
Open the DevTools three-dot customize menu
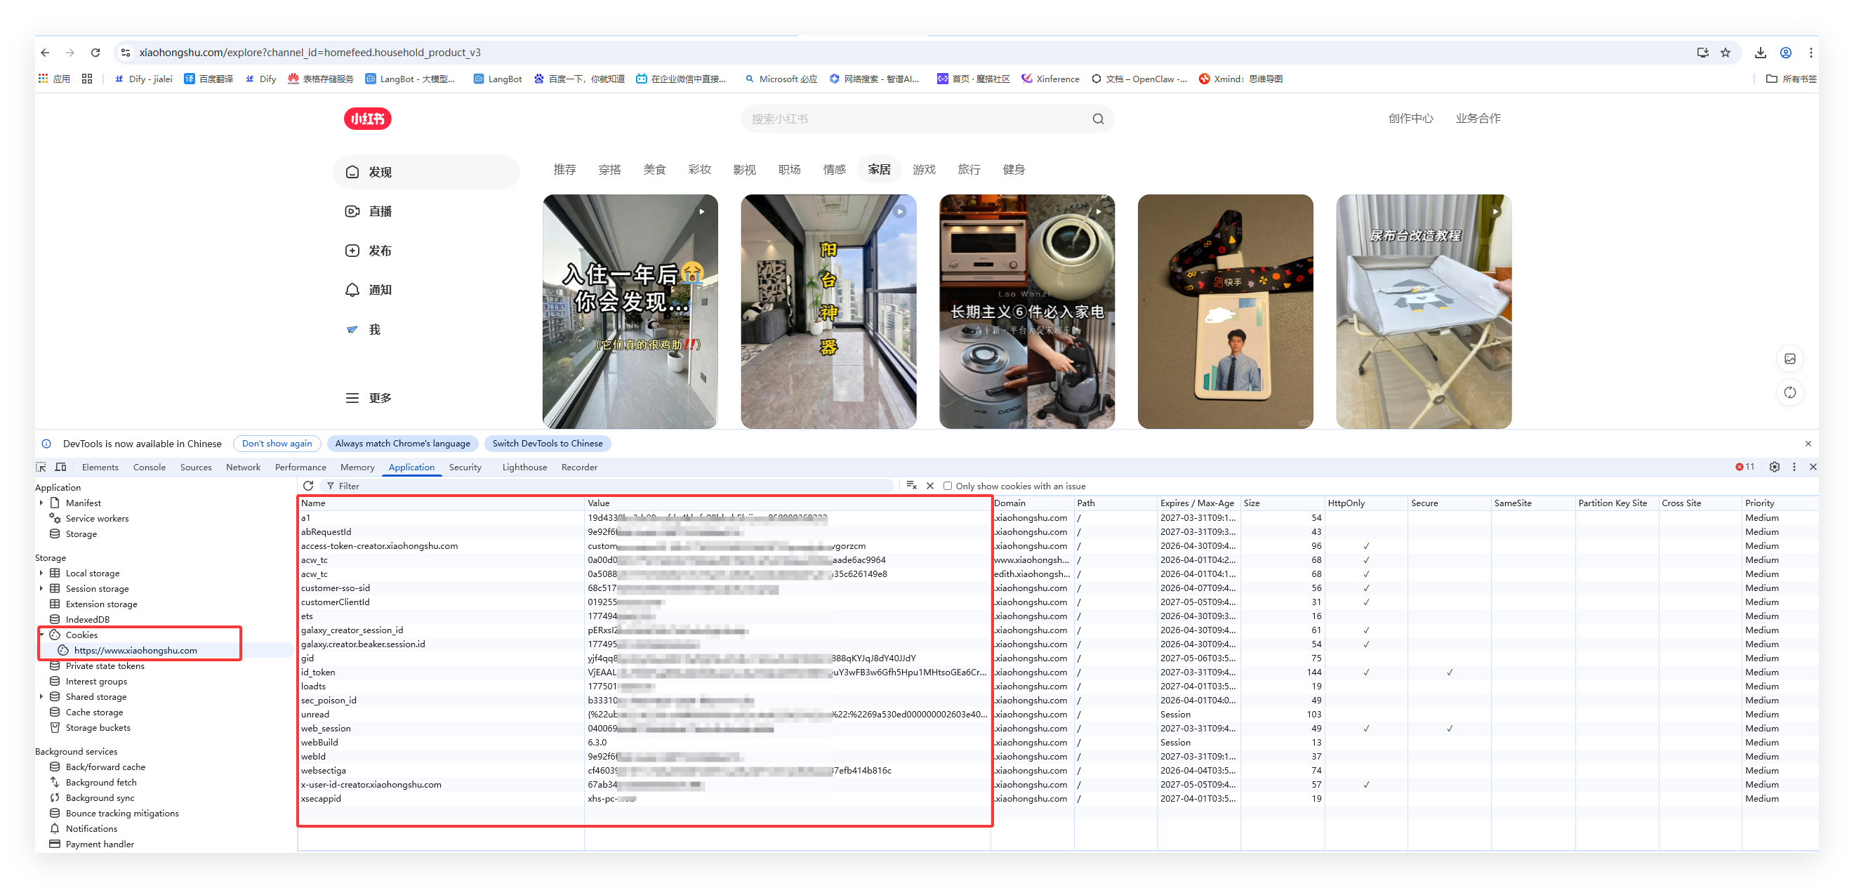pyautogui.click(x=1794, y=467)
